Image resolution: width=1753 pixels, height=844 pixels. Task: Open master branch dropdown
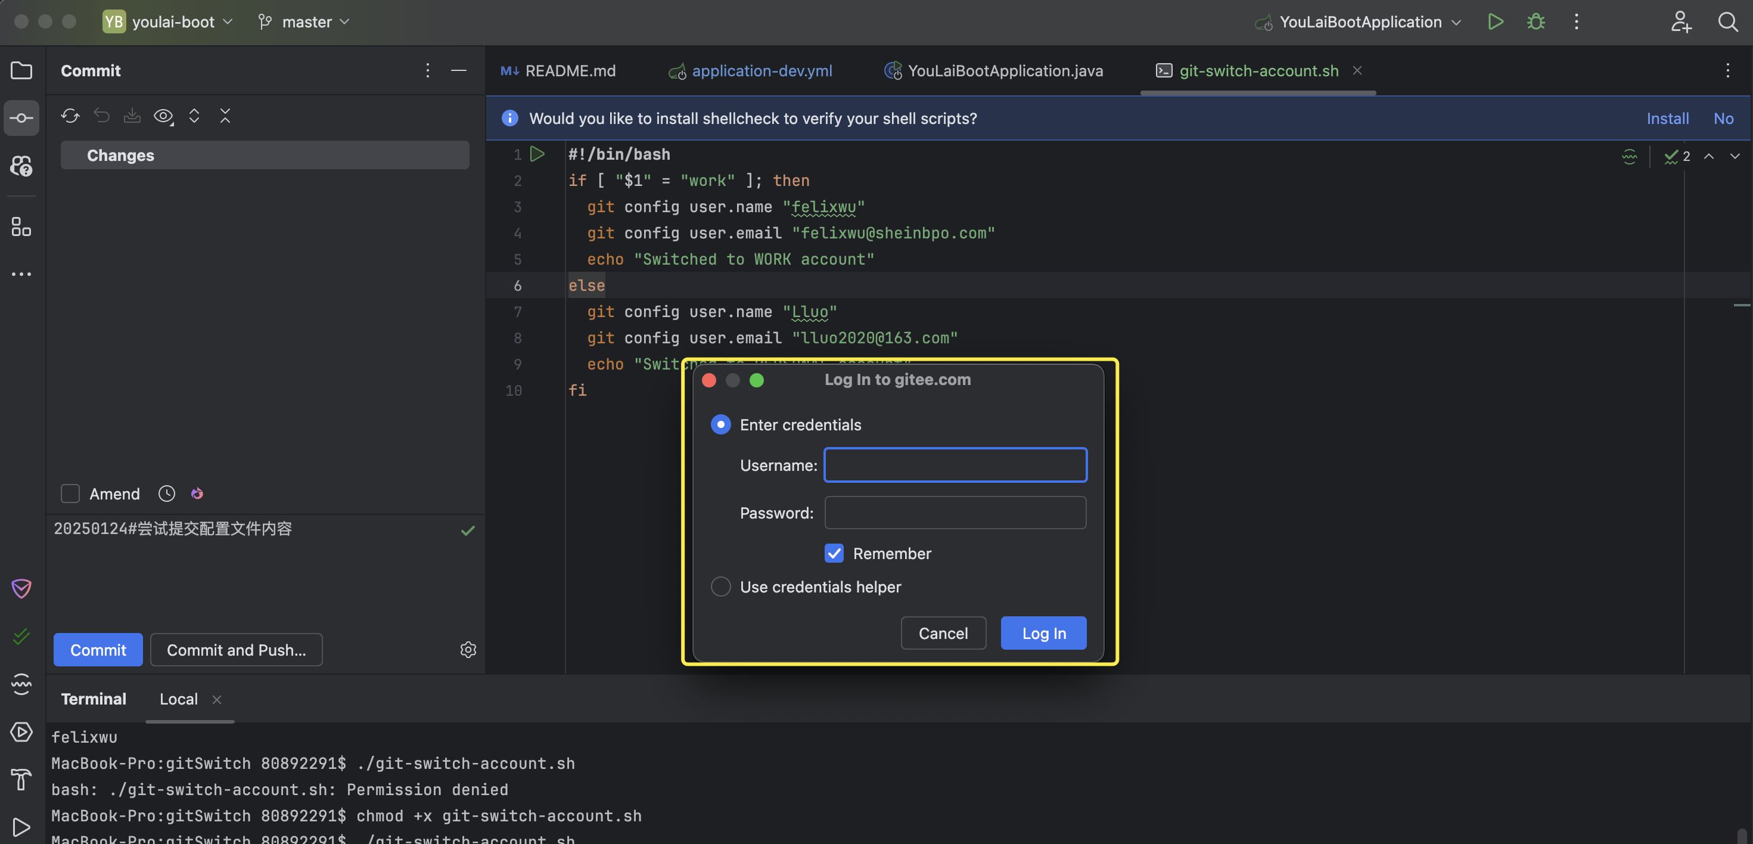click(304, 22)
